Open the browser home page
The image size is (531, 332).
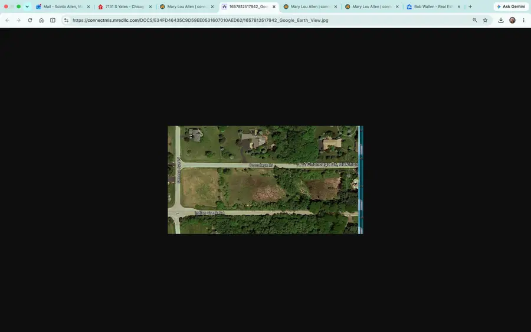point(41,20)
